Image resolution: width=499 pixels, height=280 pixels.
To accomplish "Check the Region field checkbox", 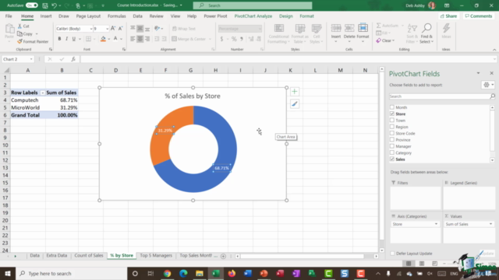I will [x=392, y=127].
